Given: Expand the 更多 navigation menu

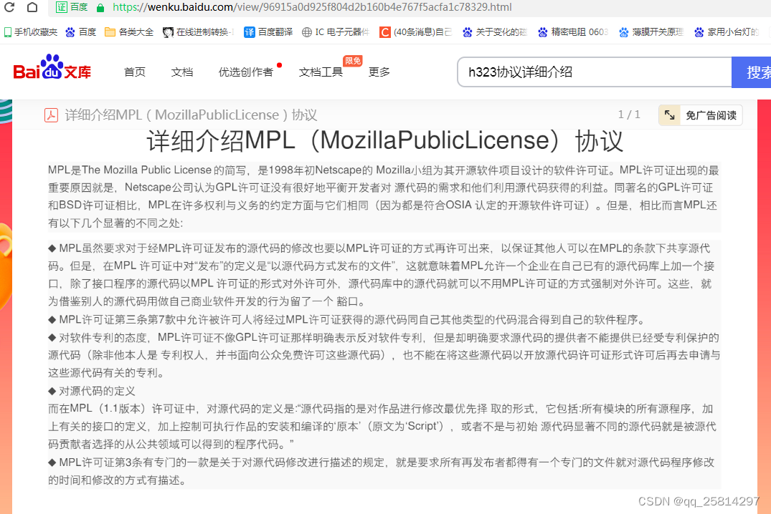Looking at the screenshot, I should 379,72.
